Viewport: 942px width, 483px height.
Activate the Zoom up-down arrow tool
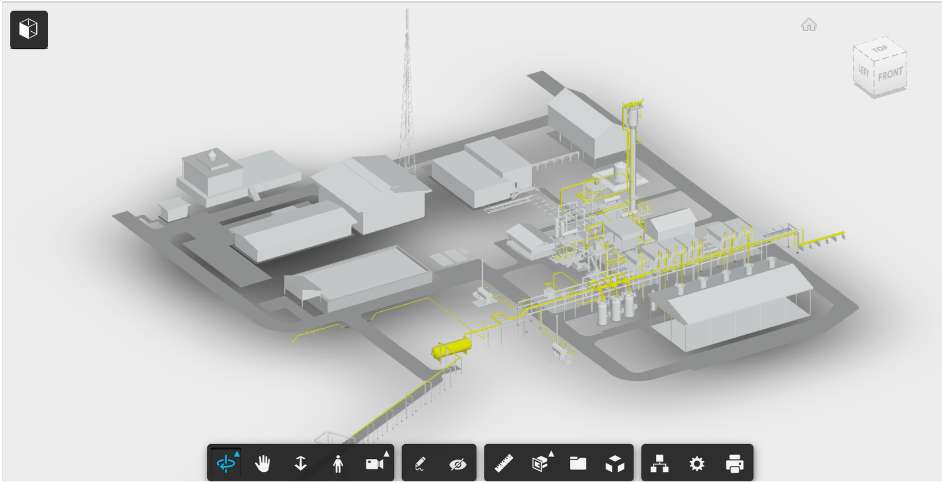point(300,464)
